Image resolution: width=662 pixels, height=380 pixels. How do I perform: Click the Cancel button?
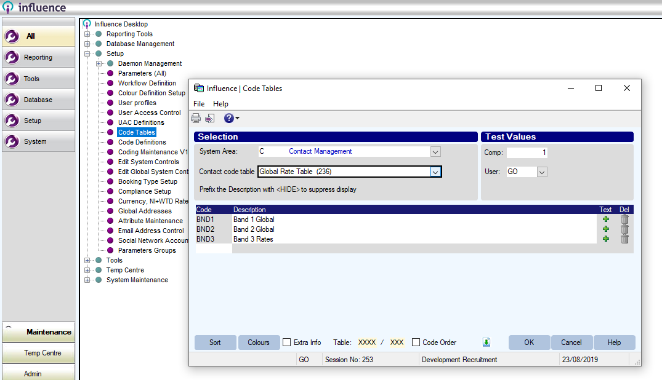click(x=571, y=342)
